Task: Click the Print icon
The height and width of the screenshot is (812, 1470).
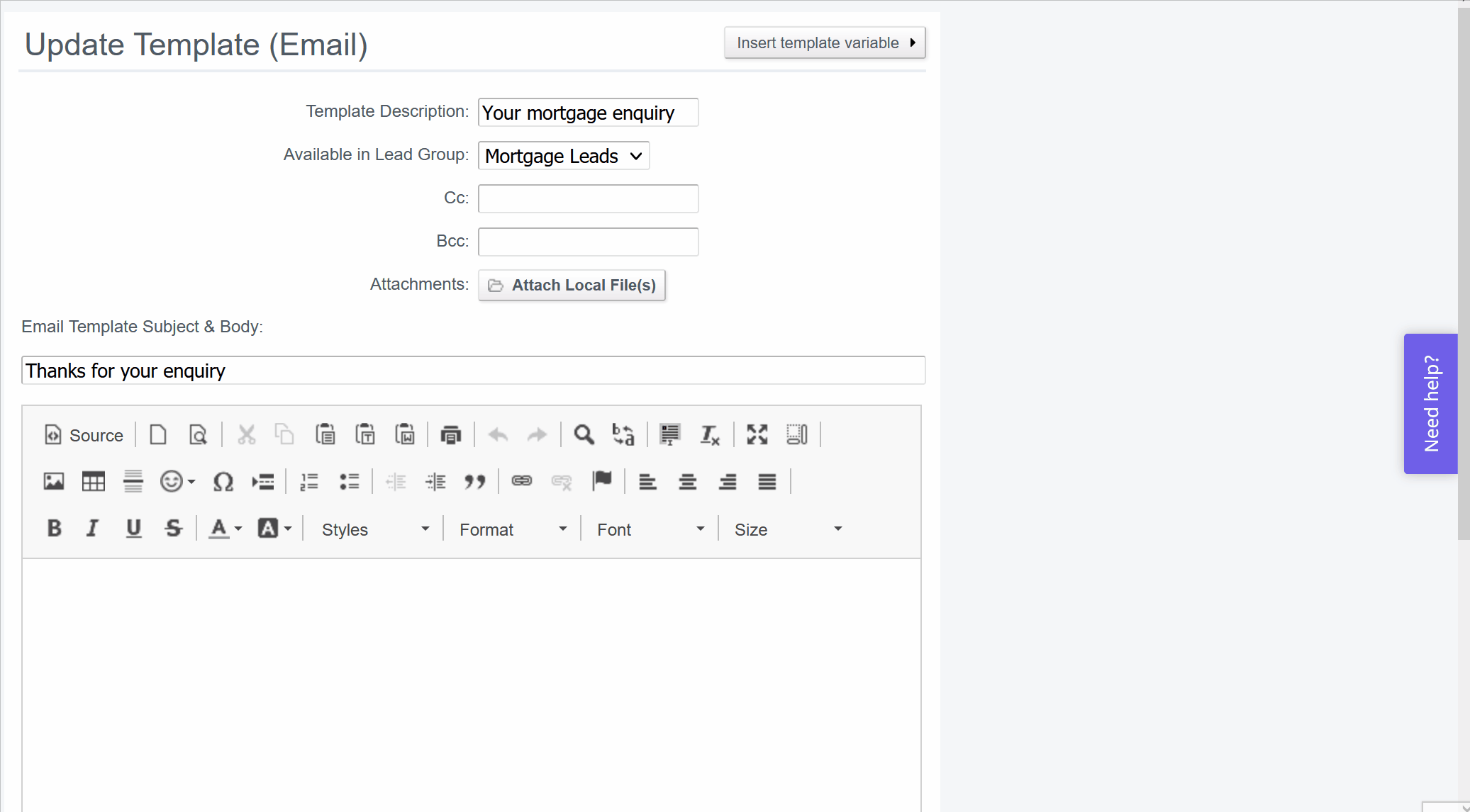Action: pos(450,434)
